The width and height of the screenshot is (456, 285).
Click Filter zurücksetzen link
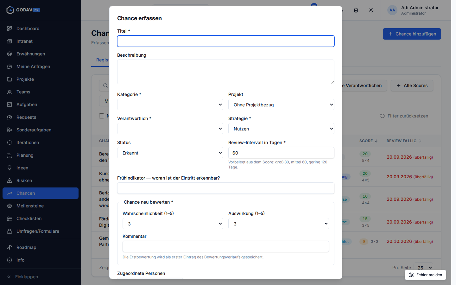(x=404, y=116)
